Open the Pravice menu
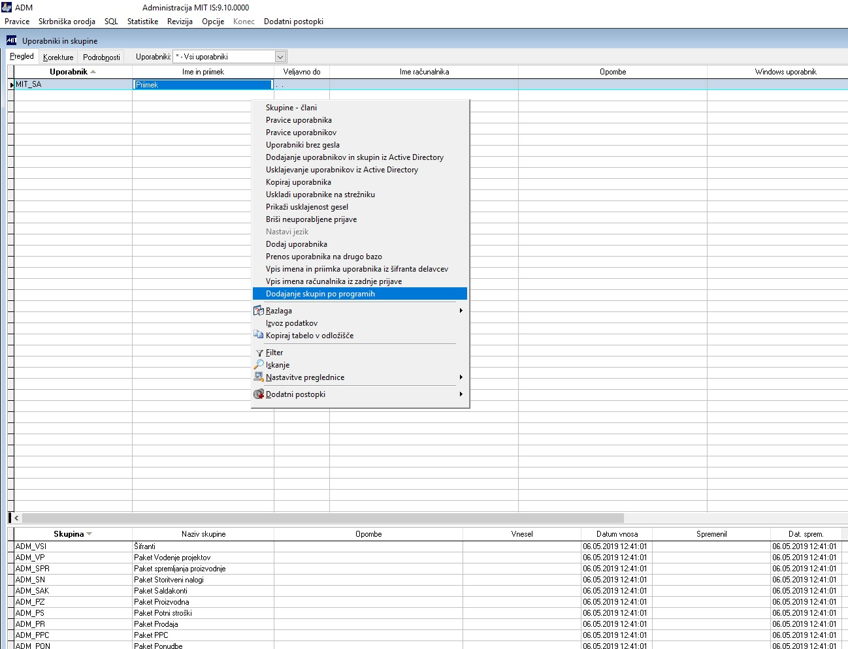The width and height of the screenshot is (848, 649). [x=17, y=22]
